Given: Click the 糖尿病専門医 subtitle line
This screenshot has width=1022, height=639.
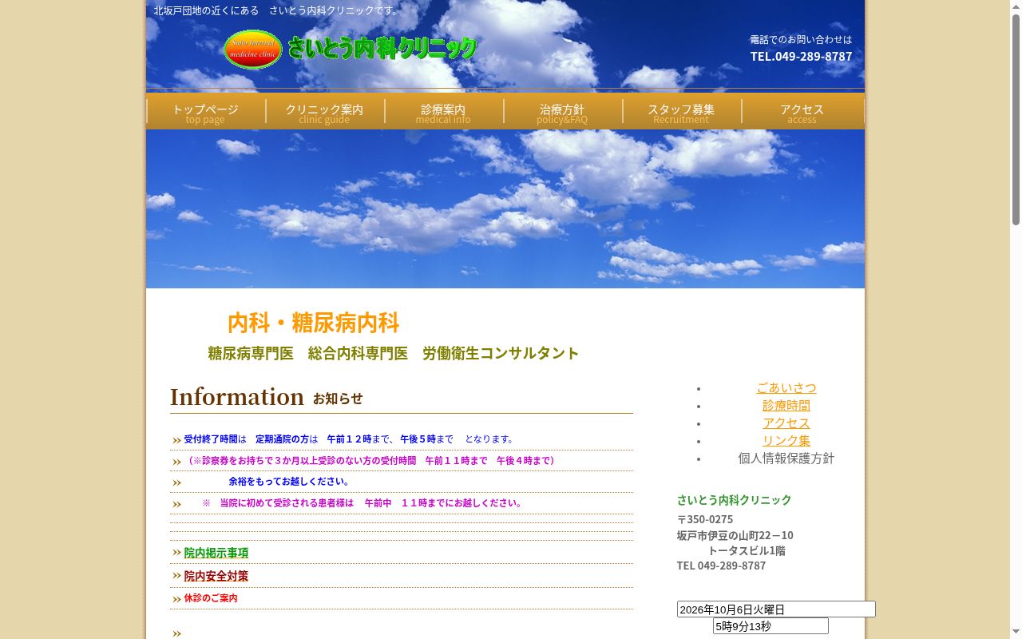Looking at the screenshot, I should pyautogui.click(x=394, y=353).
